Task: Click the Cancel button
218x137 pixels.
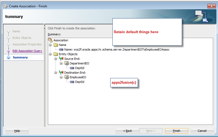Action: 202,131
